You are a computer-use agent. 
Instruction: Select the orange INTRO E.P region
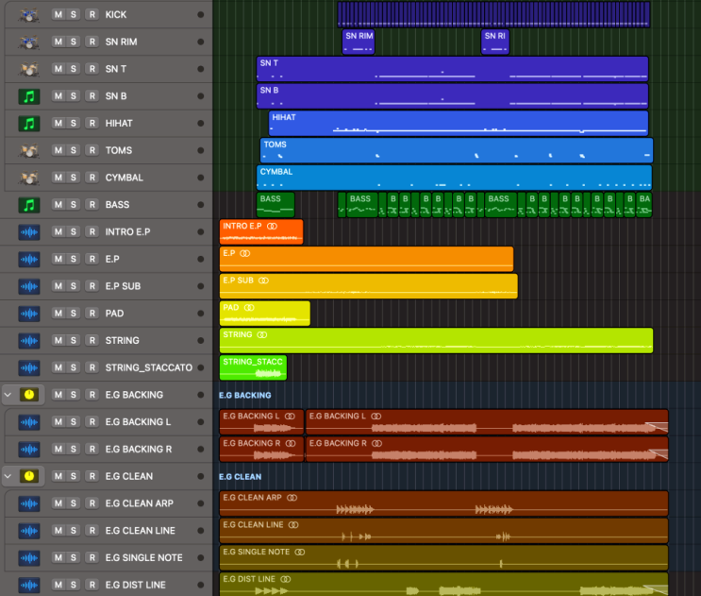point(261,232)
